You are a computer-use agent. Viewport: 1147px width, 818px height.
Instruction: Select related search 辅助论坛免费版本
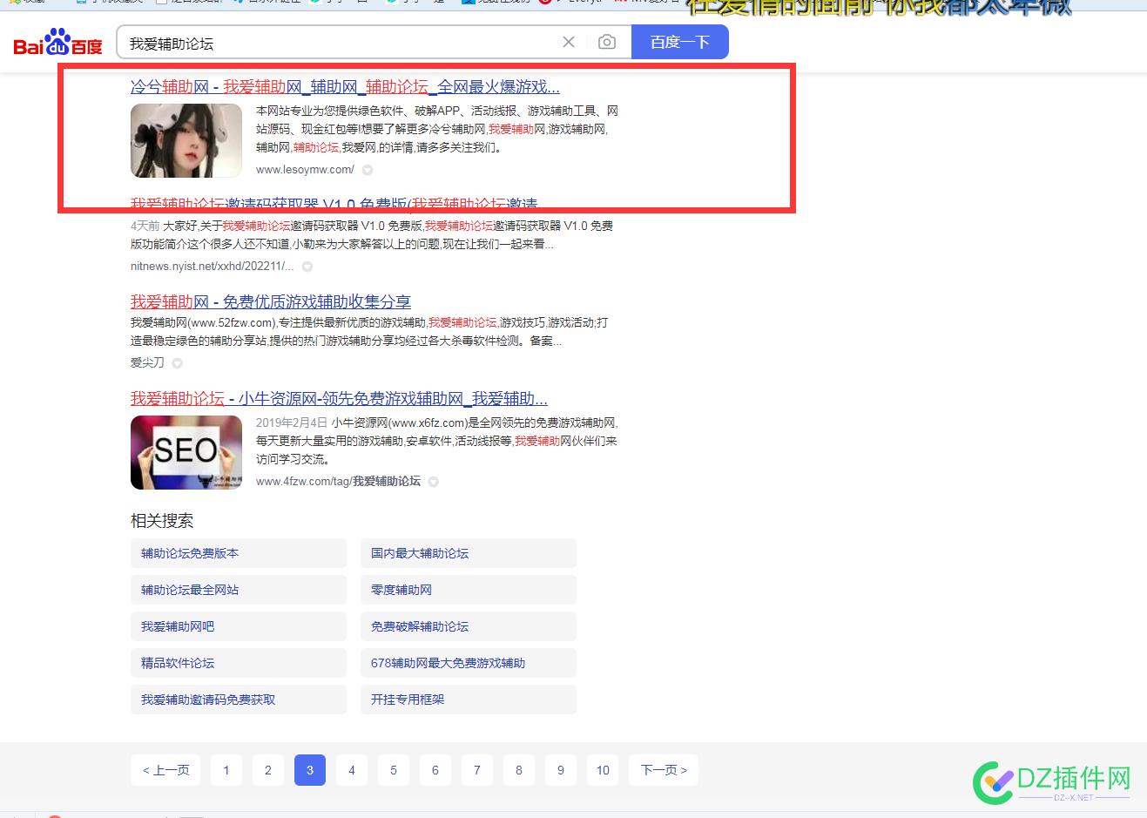[x=239, y=553]
